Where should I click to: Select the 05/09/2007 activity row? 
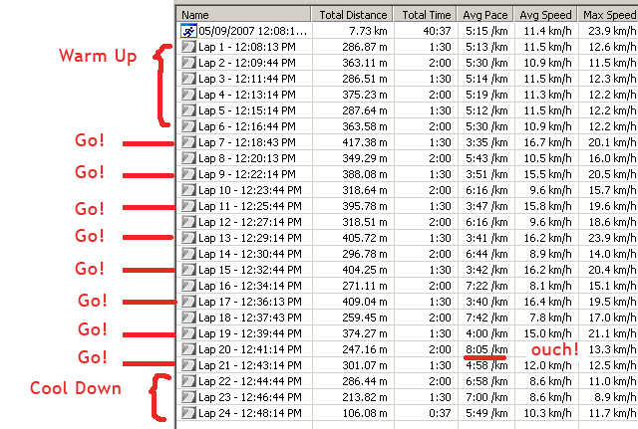pyautogui.click(x=408, y=31)
